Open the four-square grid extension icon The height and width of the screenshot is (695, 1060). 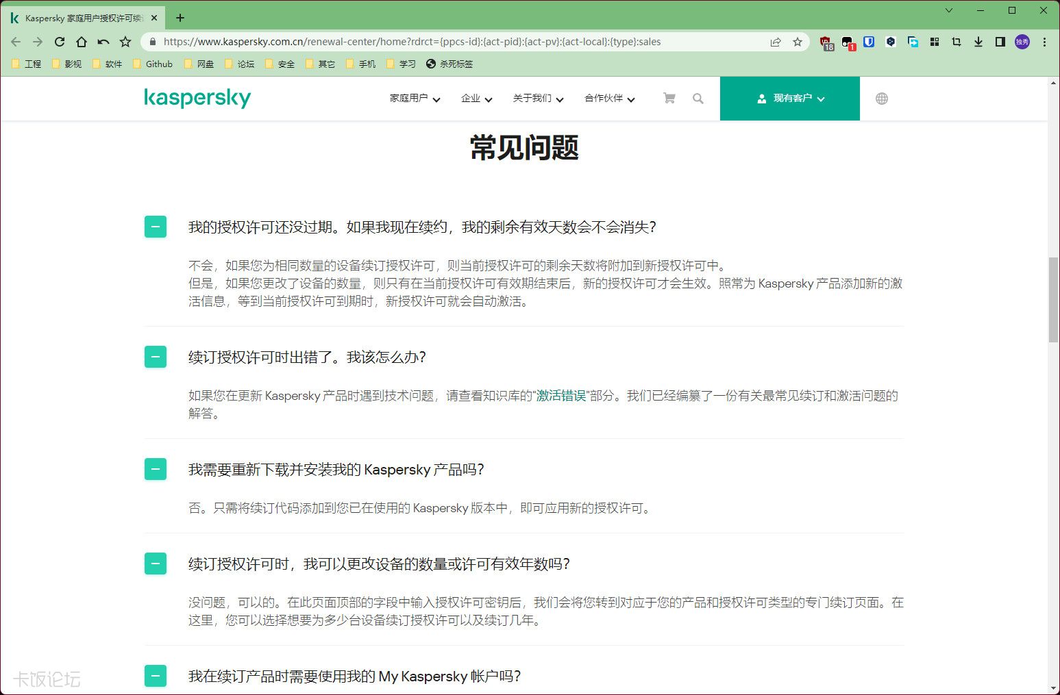click(x=935, y=42)
